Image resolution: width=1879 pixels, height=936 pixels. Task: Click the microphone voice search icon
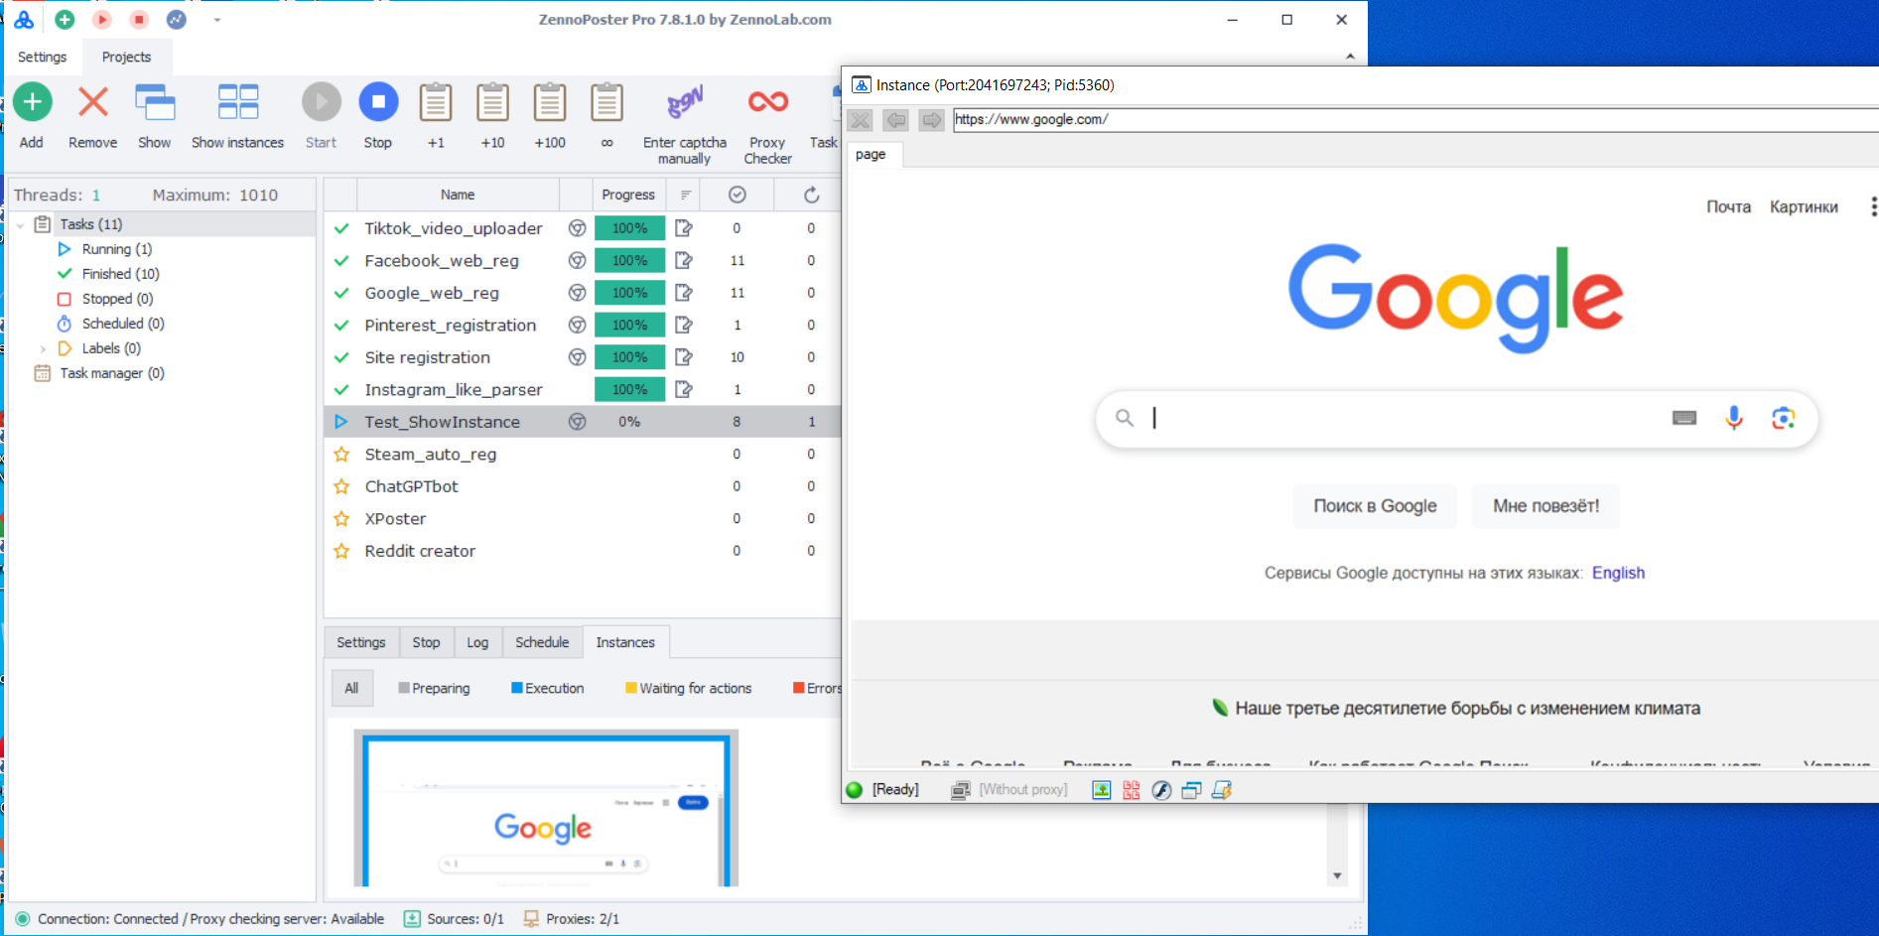point(1734,418)
